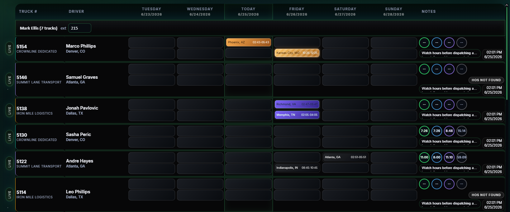Click the LIVE badge for truck 5122
Image resolution: width=510 pixels, height=212 pixels.
click(x=9, y=163)
